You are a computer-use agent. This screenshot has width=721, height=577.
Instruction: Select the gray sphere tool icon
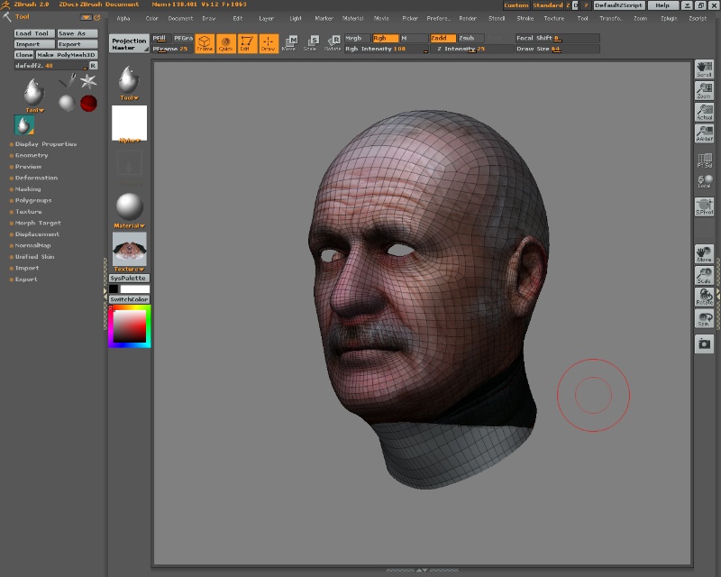click(x=67, y=103)
